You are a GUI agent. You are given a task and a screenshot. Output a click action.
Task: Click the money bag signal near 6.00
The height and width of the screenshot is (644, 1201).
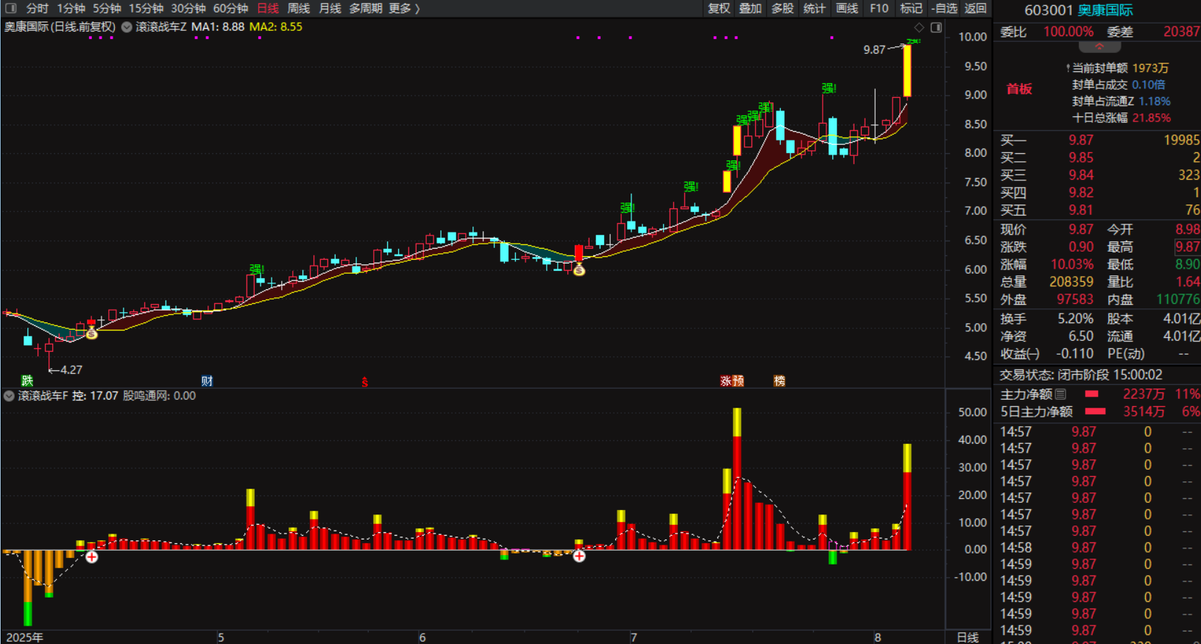[x=579, y=270]
